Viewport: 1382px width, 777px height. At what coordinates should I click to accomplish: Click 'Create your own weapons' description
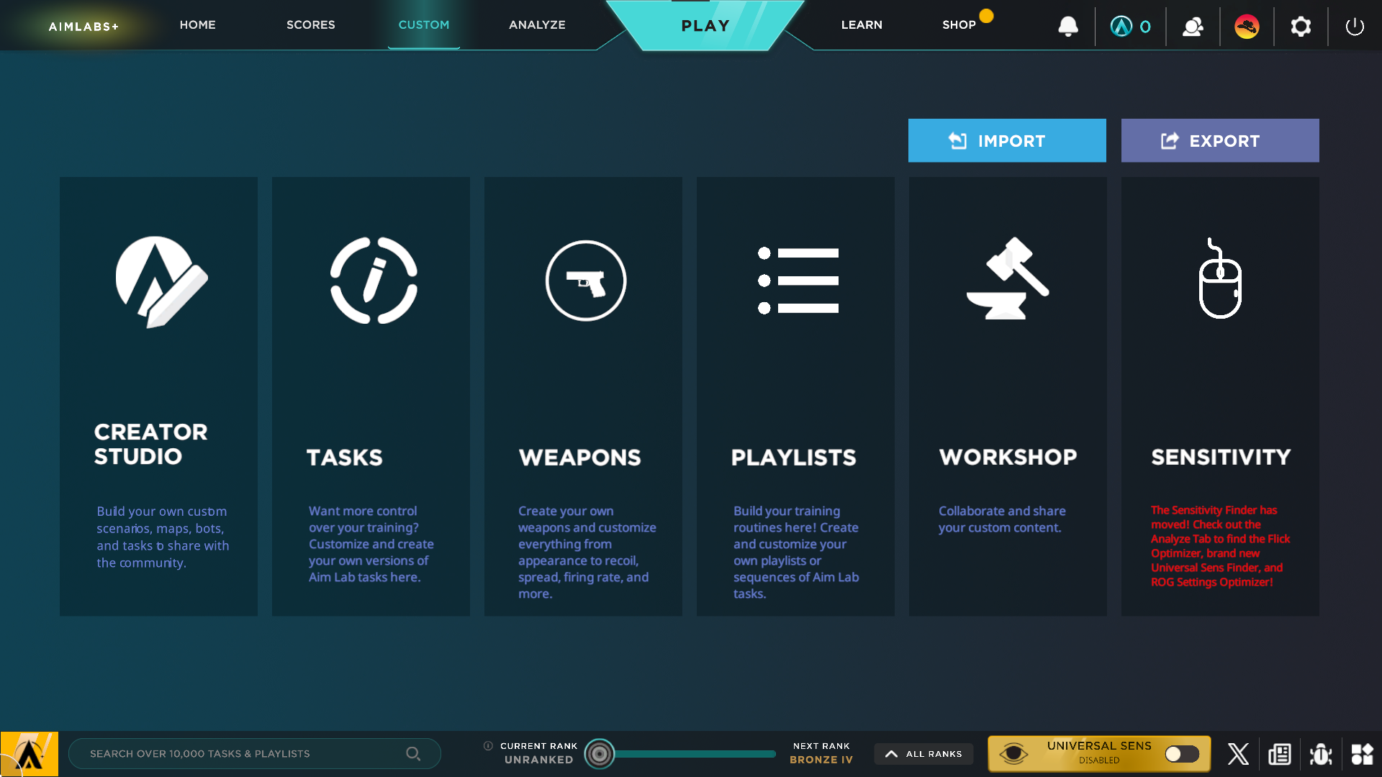pos(587,552)
